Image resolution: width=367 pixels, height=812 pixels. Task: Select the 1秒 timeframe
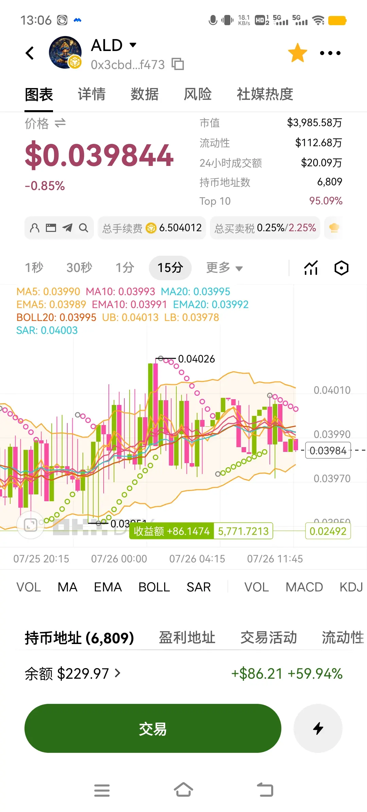(34, 268)
